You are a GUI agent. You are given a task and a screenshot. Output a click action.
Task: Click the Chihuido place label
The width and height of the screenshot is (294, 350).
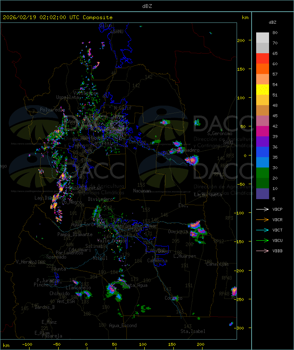point(59,293)
